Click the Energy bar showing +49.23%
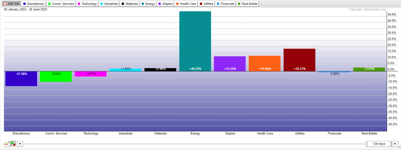This screenshot has width=401, height=150. pos(195,41)
